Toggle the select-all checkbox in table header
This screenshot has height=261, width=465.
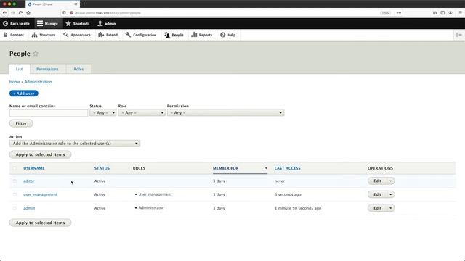[x=15, y=168]
